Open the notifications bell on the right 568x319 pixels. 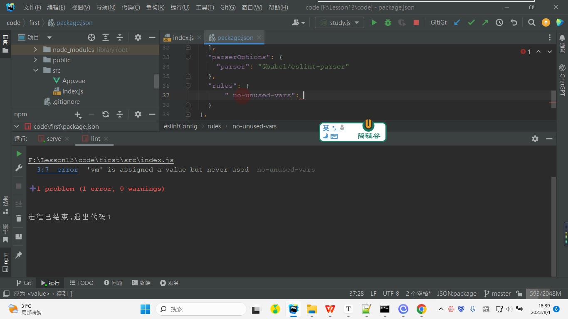[562, 38]
